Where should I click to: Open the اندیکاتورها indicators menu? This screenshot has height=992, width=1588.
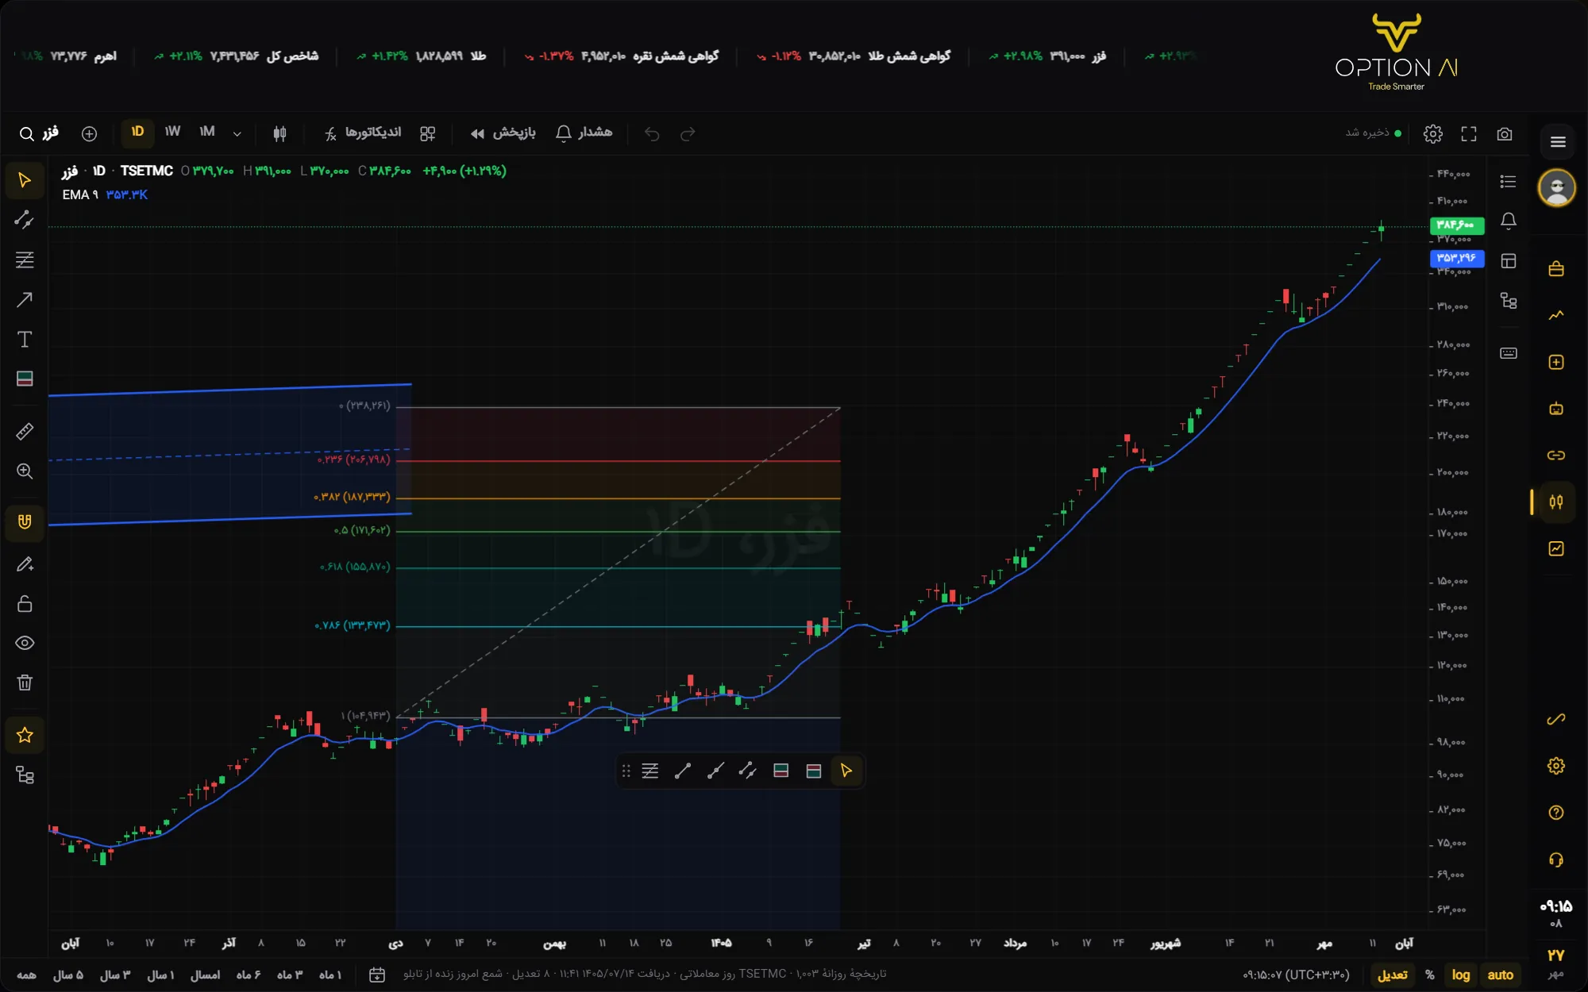[363, 133]
